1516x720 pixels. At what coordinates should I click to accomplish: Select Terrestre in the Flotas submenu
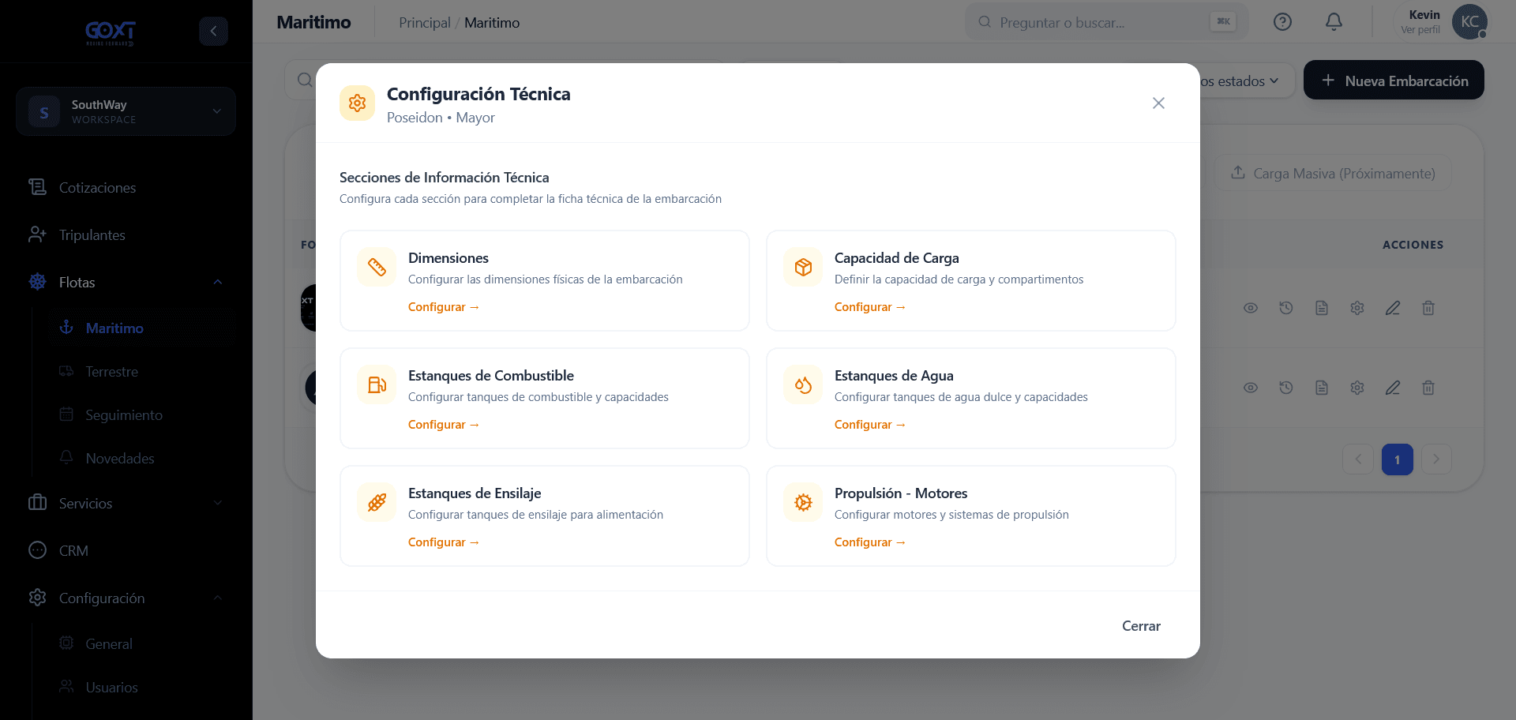111,372
